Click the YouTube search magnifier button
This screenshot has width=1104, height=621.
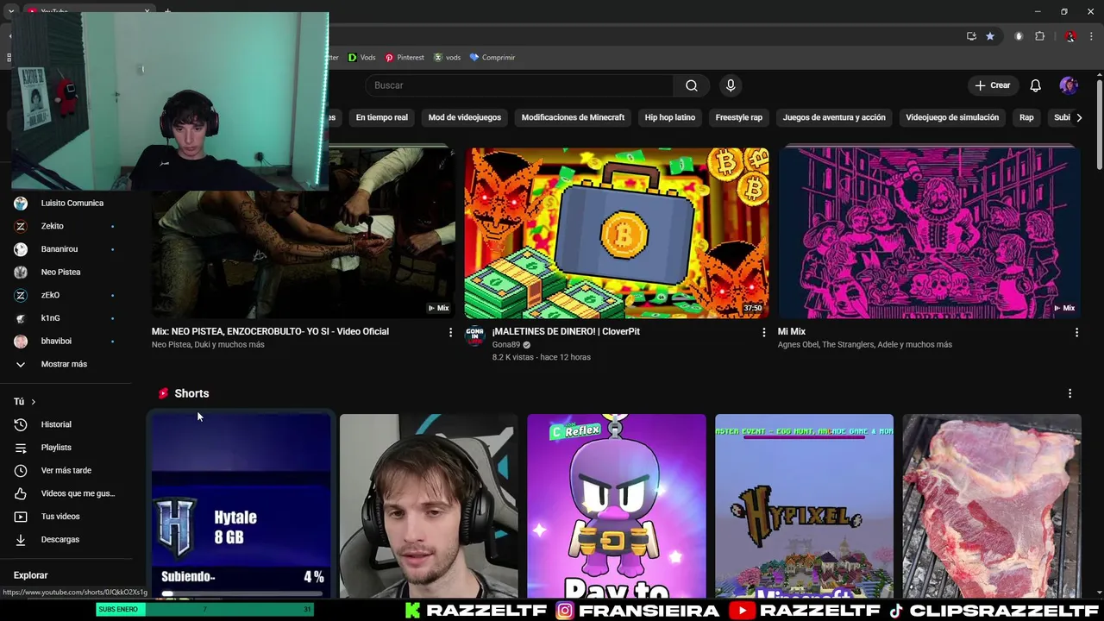(x=692, y=85)
